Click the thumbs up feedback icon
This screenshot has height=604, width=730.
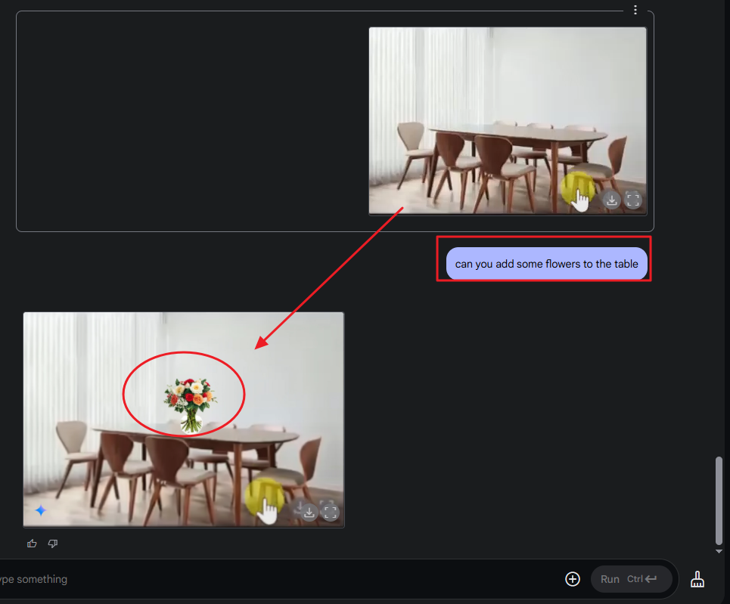coord(32,544)
